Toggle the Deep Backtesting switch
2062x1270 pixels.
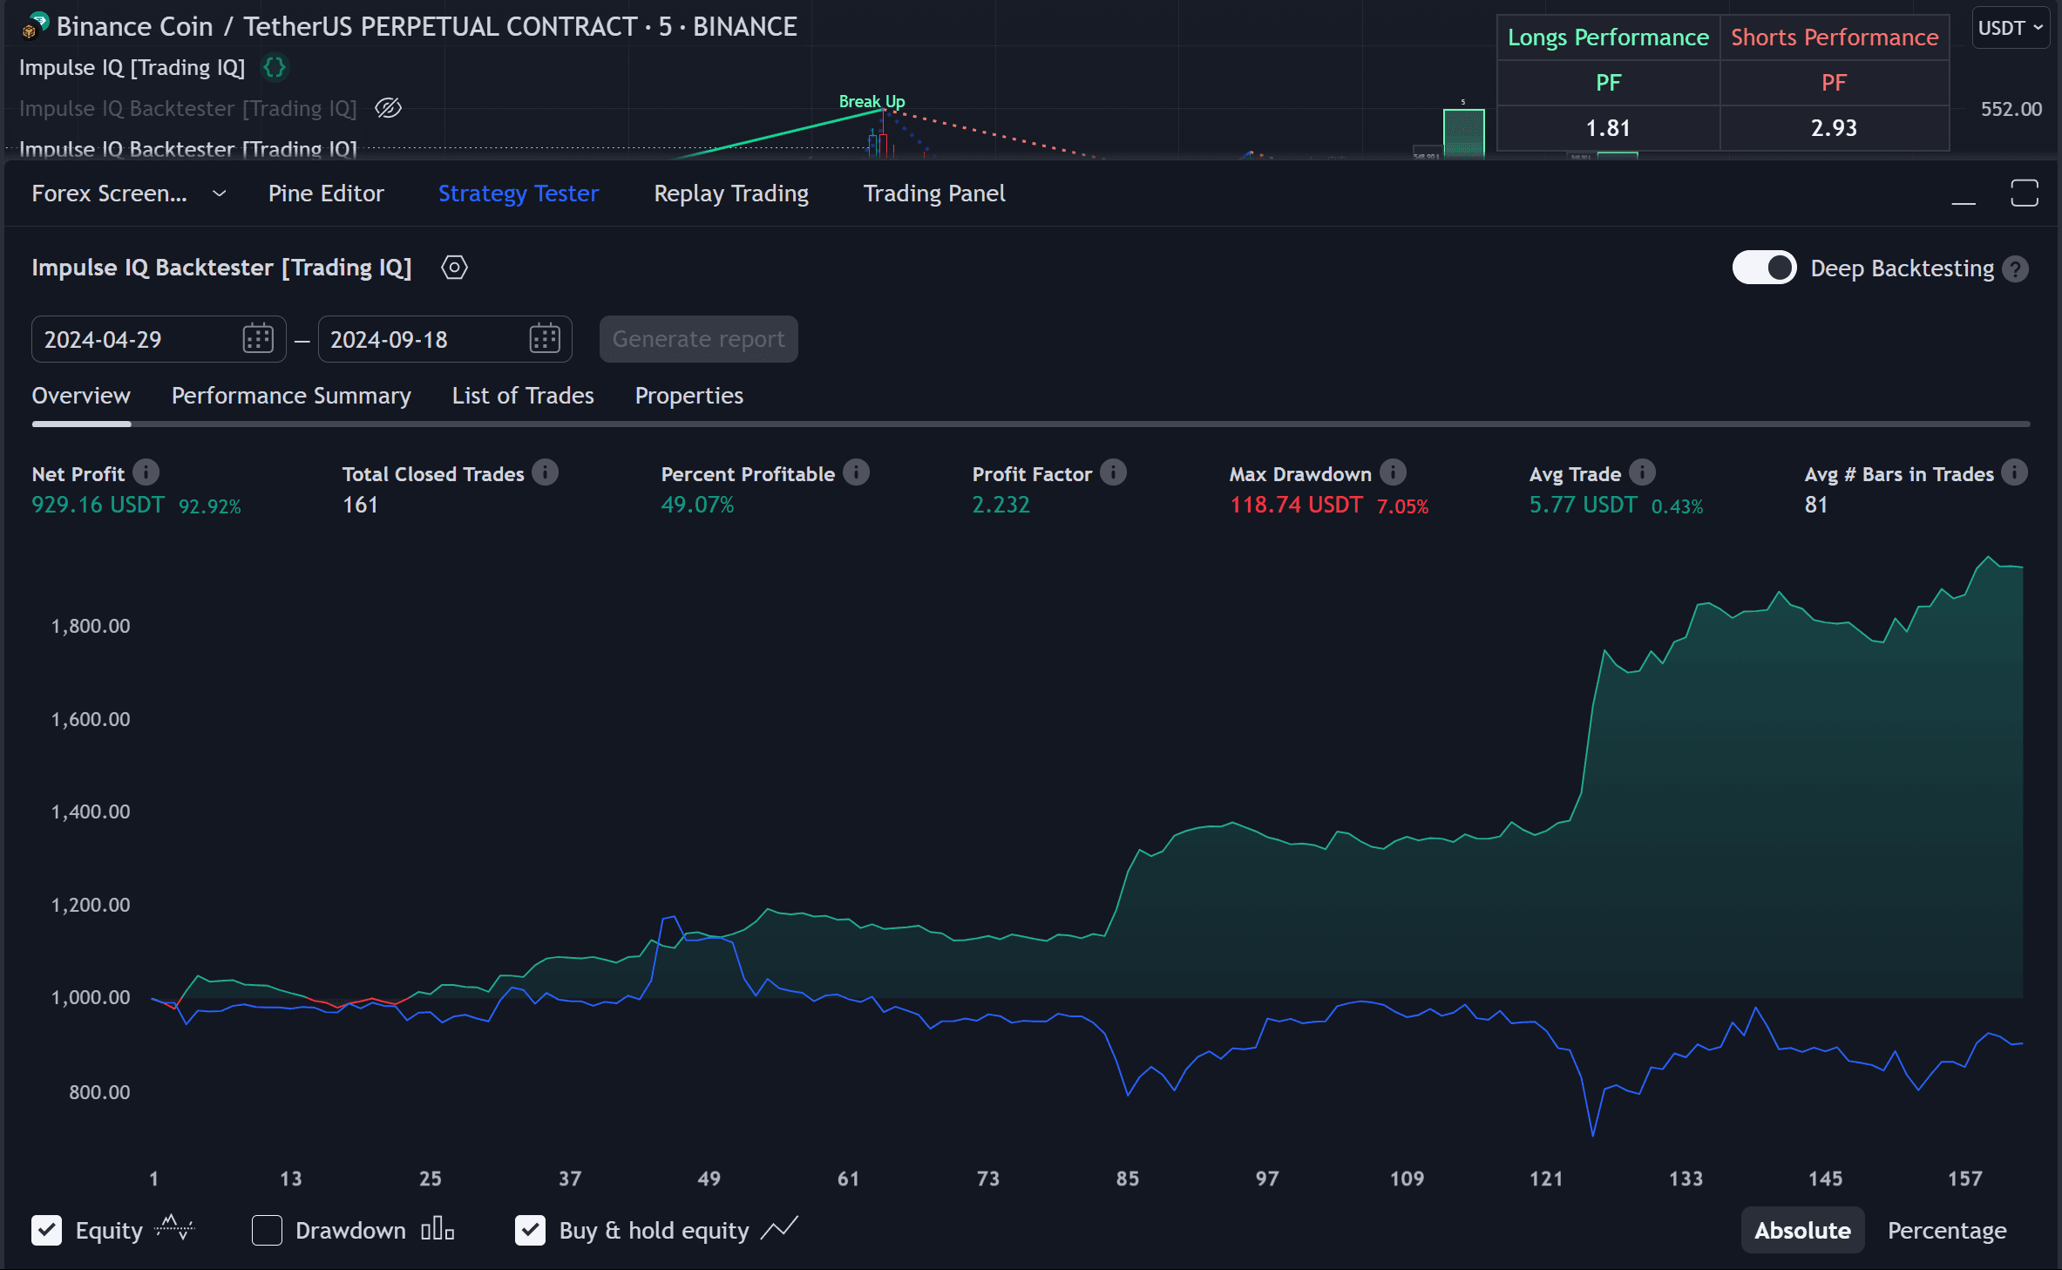(1764, 268)
